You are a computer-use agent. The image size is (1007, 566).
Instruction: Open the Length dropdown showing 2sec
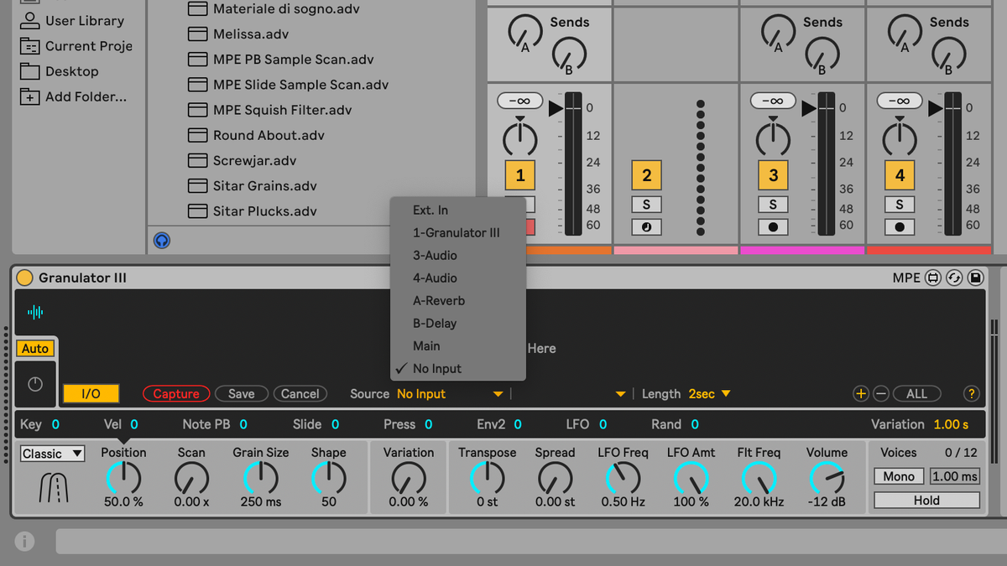click(703, 393)
